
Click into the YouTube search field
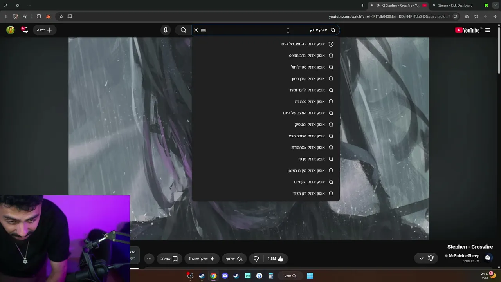click(x=266, y=30)
